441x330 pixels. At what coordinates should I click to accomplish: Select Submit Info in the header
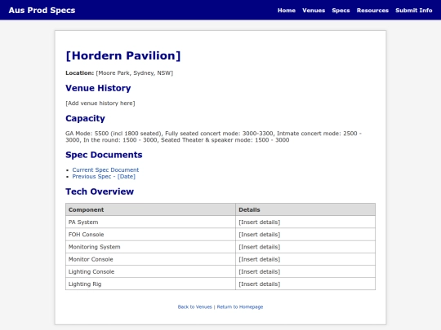pos(414,11)
